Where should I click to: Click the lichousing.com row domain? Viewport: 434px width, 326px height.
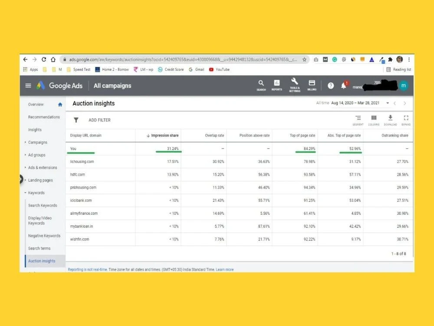[x=82, y=162]
